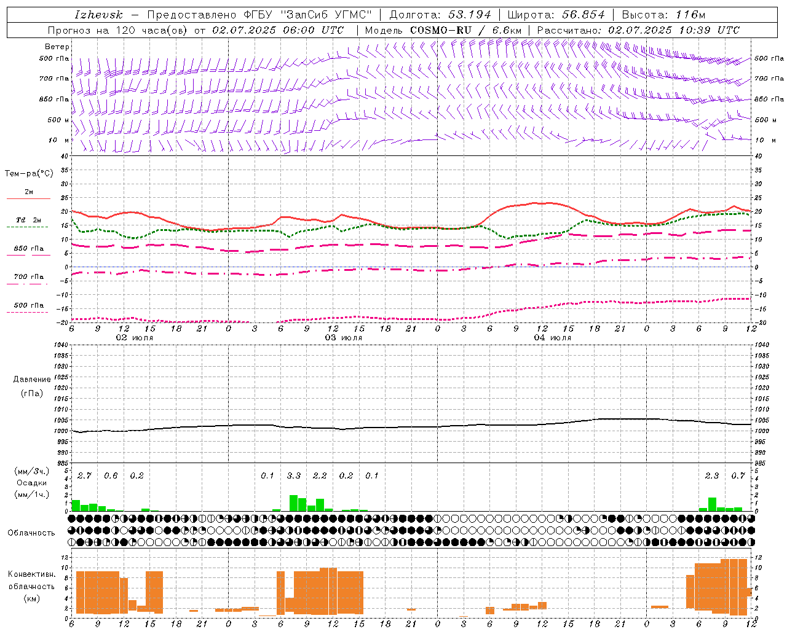Click the black pressure curve line
Image resolution: width=787 pixels, height=629 pixels.
412,427
